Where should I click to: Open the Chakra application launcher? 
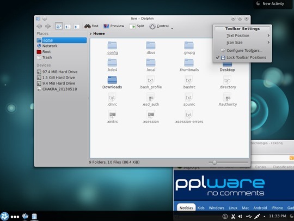click(4, 217)
